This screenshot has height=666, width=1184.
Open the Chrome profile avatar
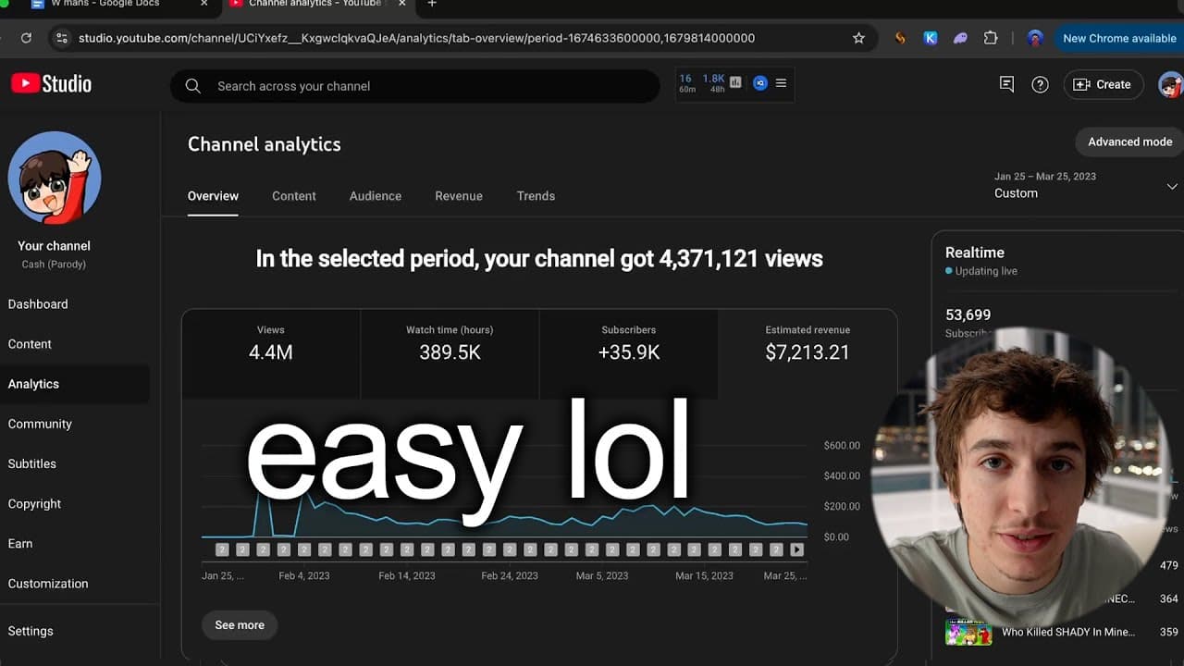[x=1035, y=38]
